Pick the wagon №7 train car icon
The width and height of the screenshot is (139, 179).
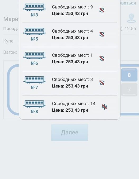click(x=34, y=80)
